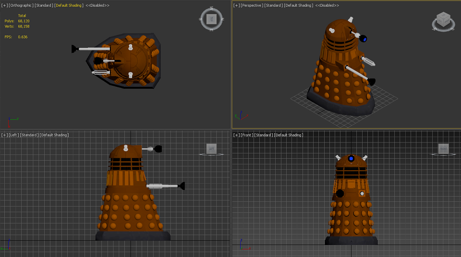Open the [Front] view label menu
The width and height of the screenshot is (461, 257).
[x=247, y=135]
